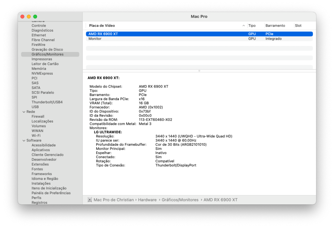Open Cliente Gerenciado in the sidebar

tap(47, 155)
